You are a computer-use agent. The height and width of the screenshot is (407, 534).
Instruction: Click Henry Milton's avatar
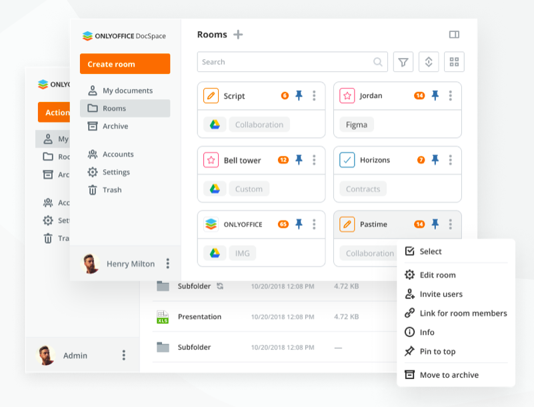(90, 263)
